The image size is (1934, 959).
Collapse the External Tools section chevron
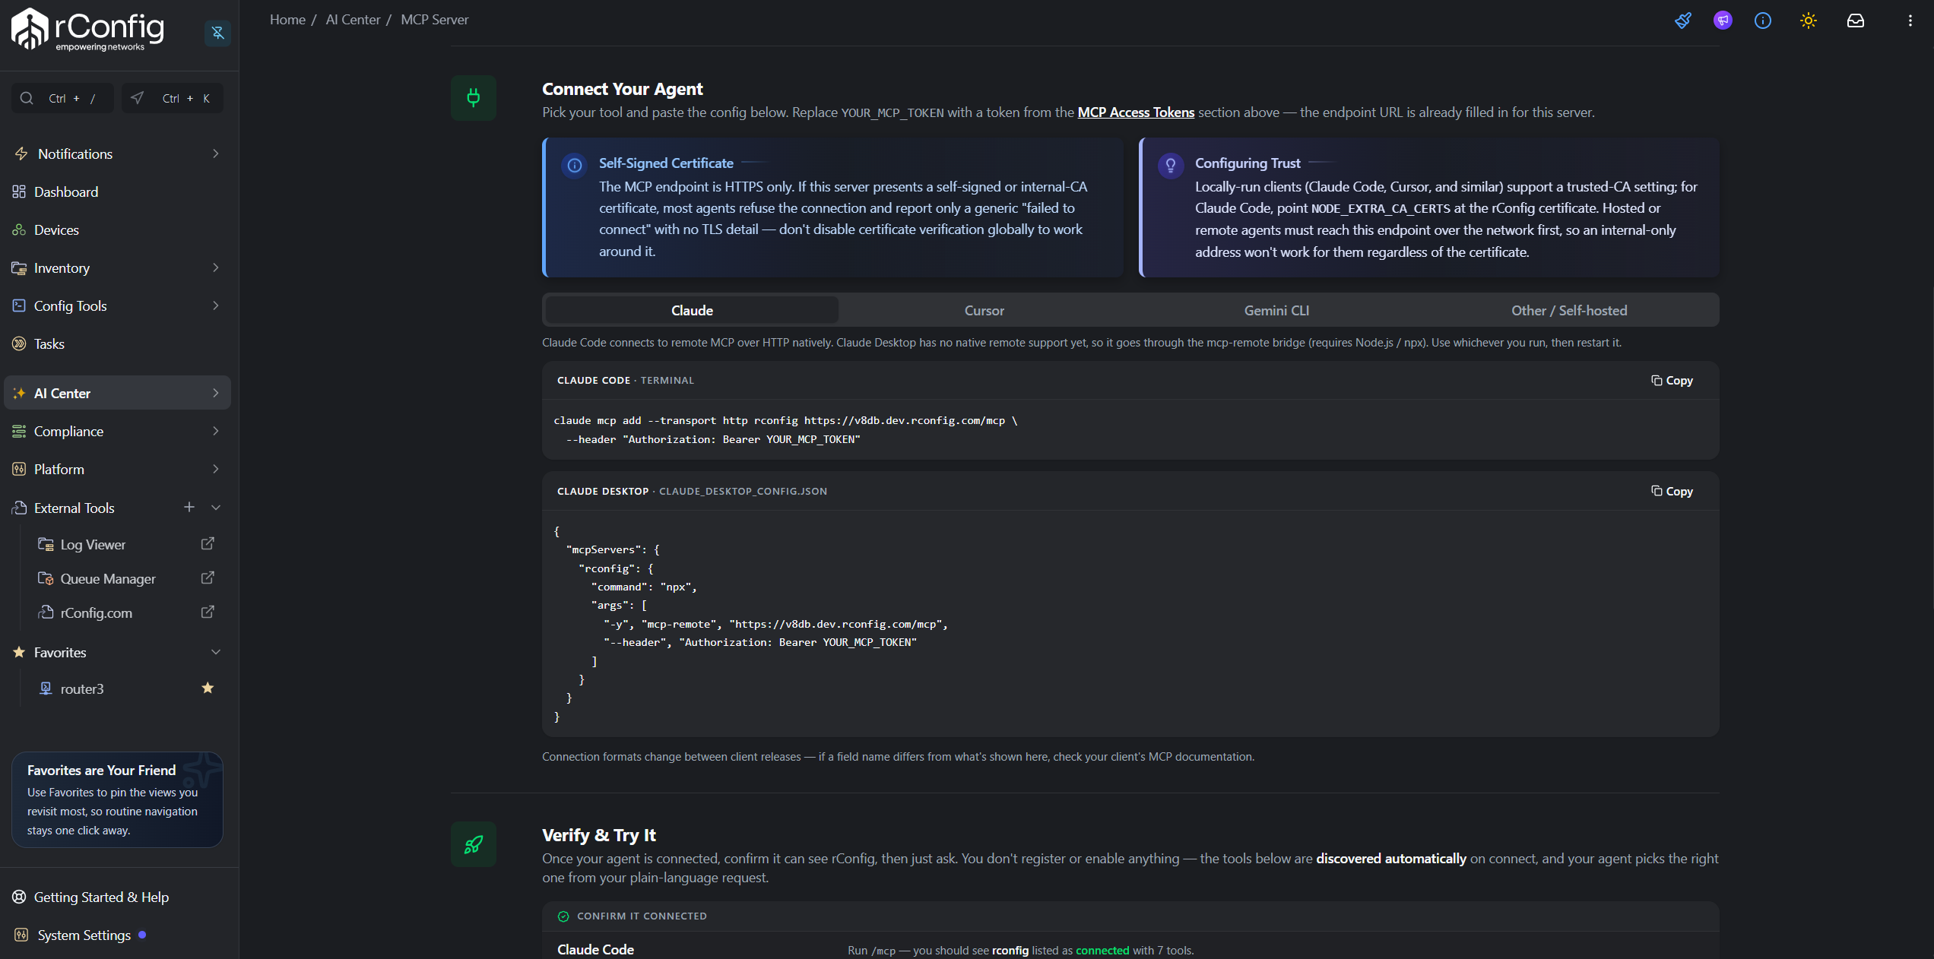216,507
